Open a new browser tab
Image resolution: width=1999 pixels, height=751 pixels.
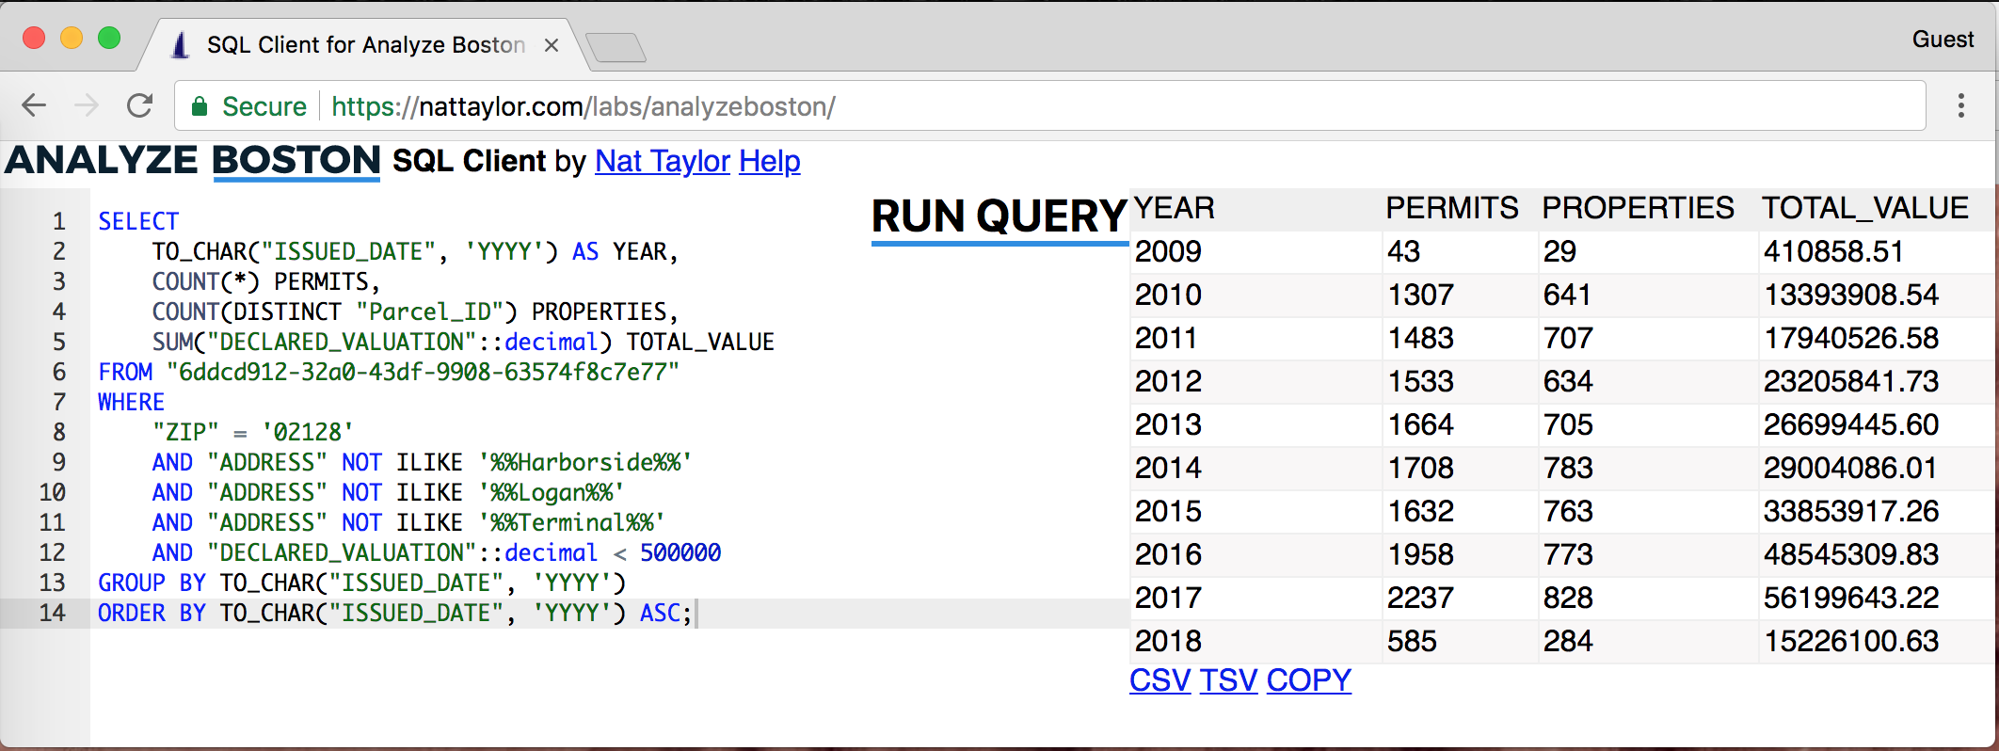[616, 46]
